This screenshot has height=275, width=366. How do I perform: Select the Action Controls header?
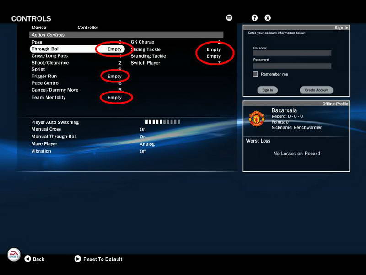pos(126,35)
